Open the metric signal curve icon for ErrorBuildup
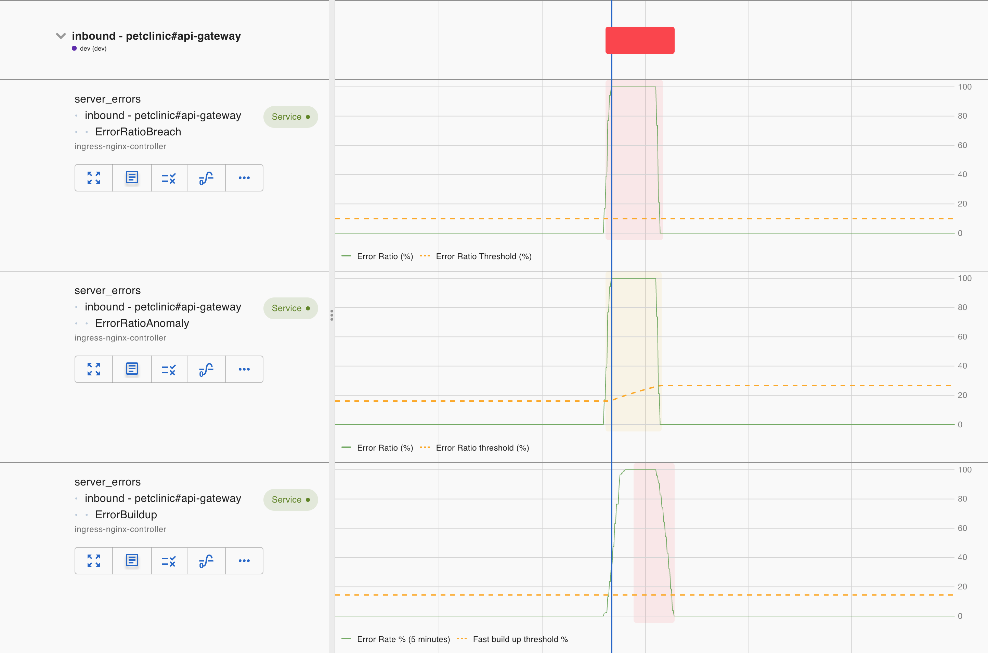This screenshot has height=653, width=988. coord(206,561)
